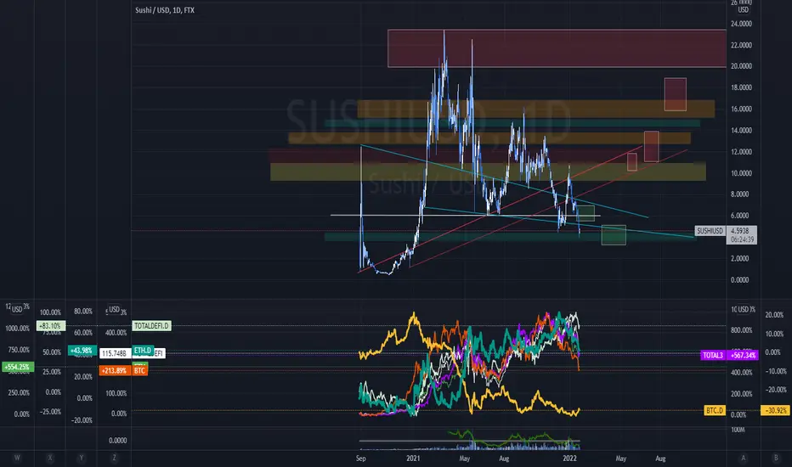Select the X scale label
The image size is (792, 467).
[x=50, y=458]
